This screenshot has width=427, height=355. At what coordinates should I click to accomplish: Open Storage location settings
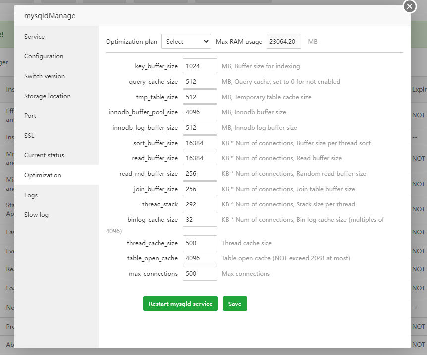pyautogui.click(x=48, y=96)
